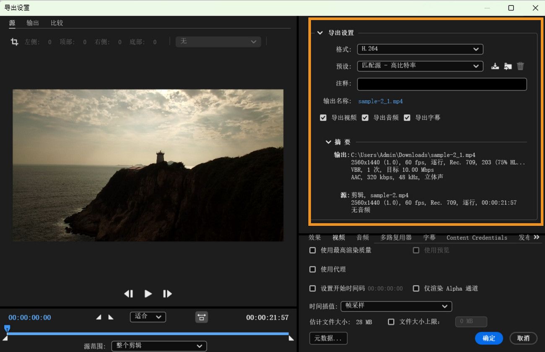Click the start timecode value field
The image size is (545, 352).
pyautogui.click(x=385, y=289)
